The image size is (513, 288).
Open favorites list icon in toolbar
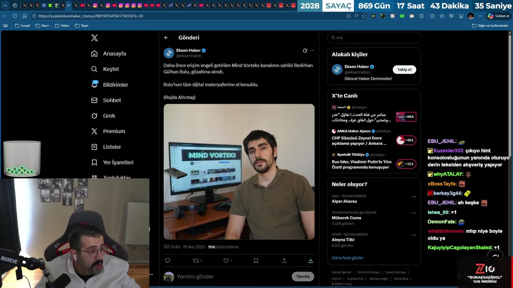[x=442, y=16]
